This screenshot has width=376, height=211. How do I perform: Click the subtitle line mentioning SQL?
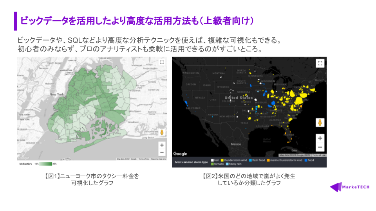coord(150,40)
